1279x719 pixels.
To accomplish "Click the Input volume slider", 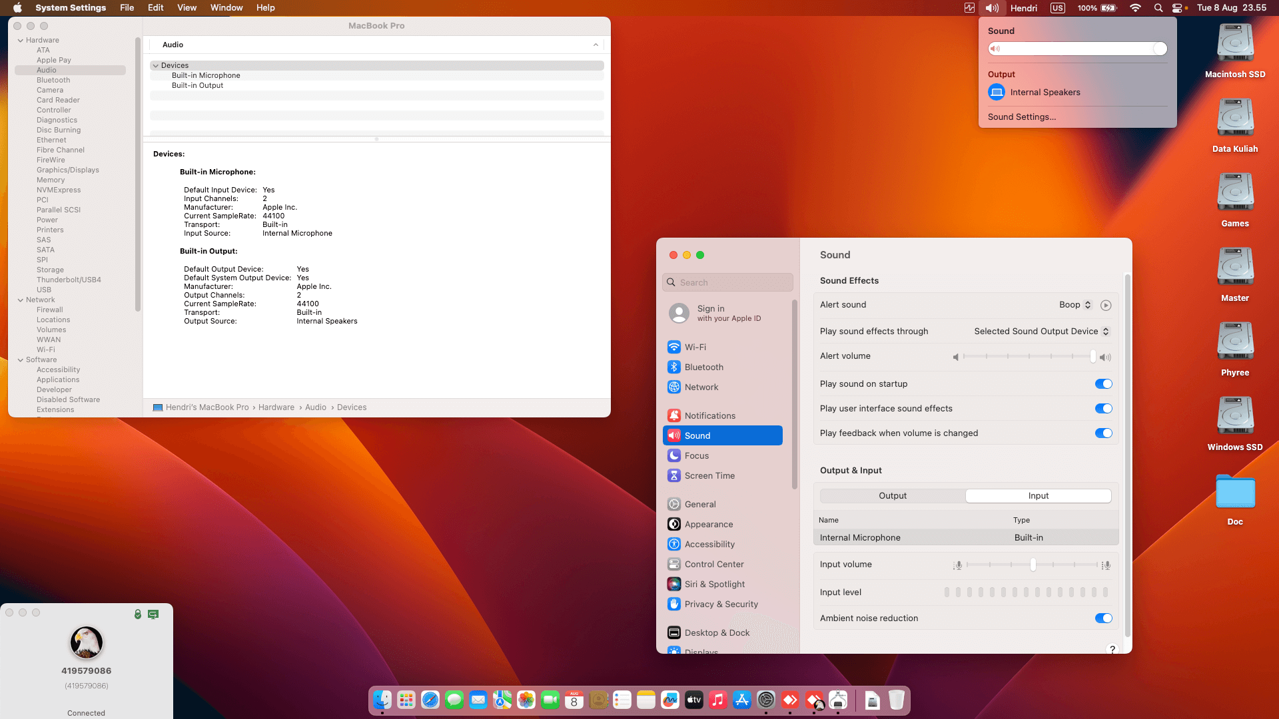I will point(1031,565).
